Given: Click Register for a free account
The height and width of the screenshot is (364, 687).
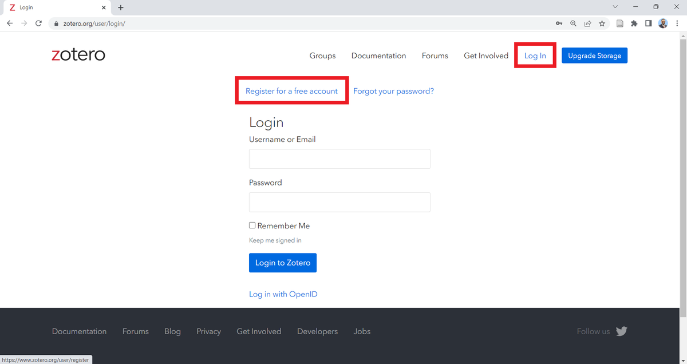Looking at the screenshot, I should 291,91.
